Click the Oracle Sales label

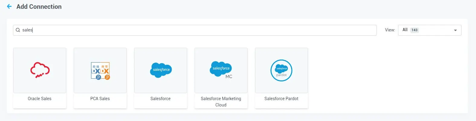click(x=40, y=99)
